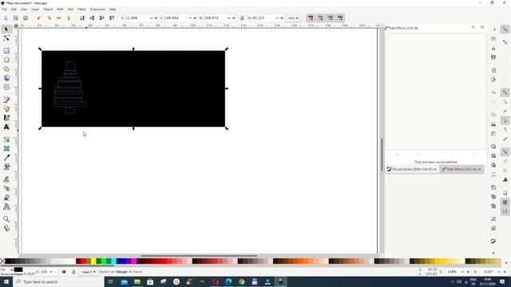Viewport: 511px width, 287px height.
Task: Select the Measure tool
Action: click(6, 228)
